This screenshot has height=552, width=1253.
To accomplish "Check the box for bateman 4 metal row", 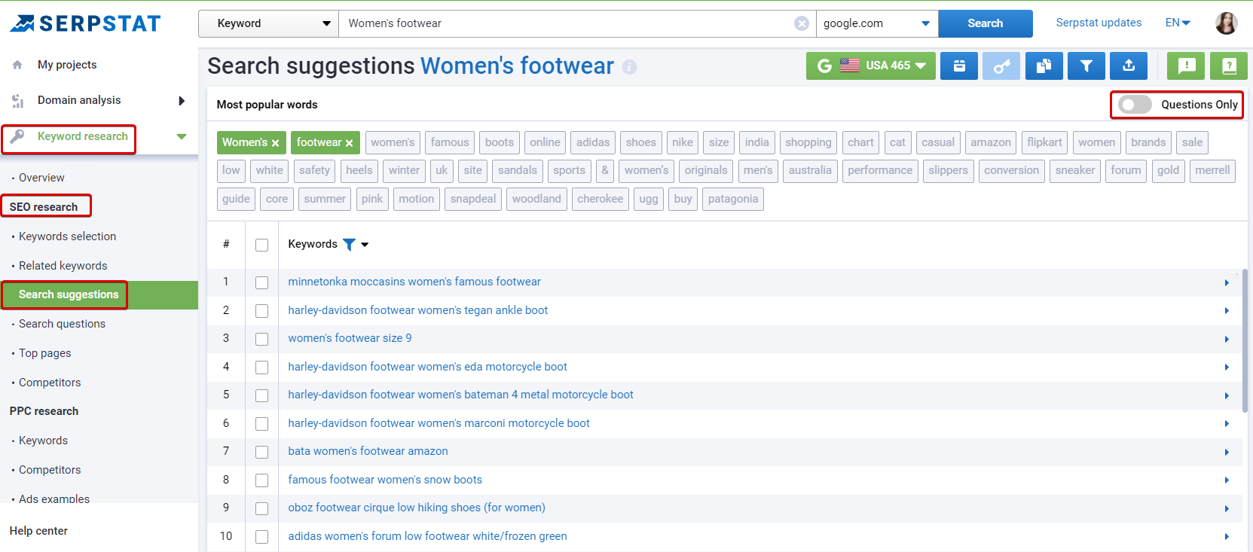I will pos(261,395).
